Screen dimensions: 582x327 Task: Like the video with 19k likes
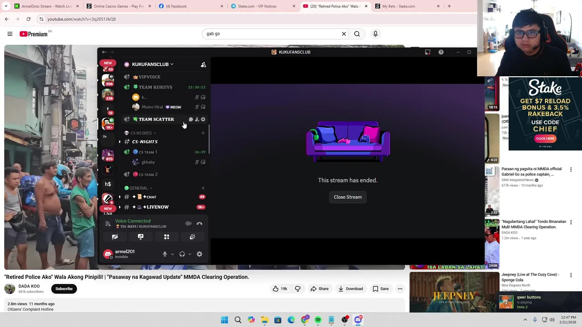[x=280, y=289]
